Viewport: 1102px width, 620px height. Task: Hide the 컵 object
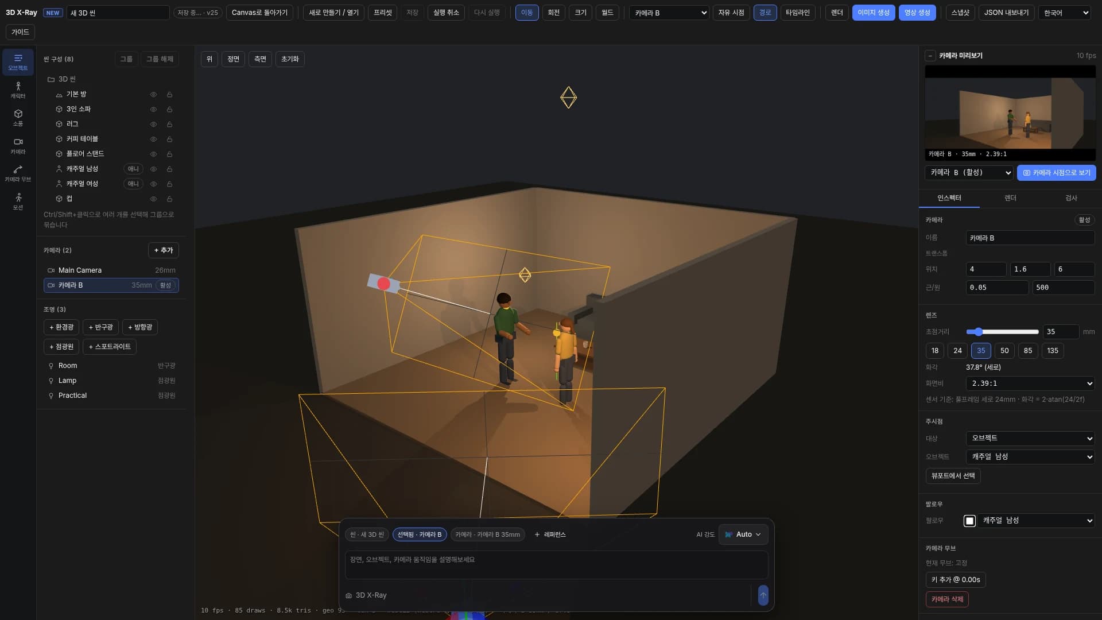click(x=153, y=199)
